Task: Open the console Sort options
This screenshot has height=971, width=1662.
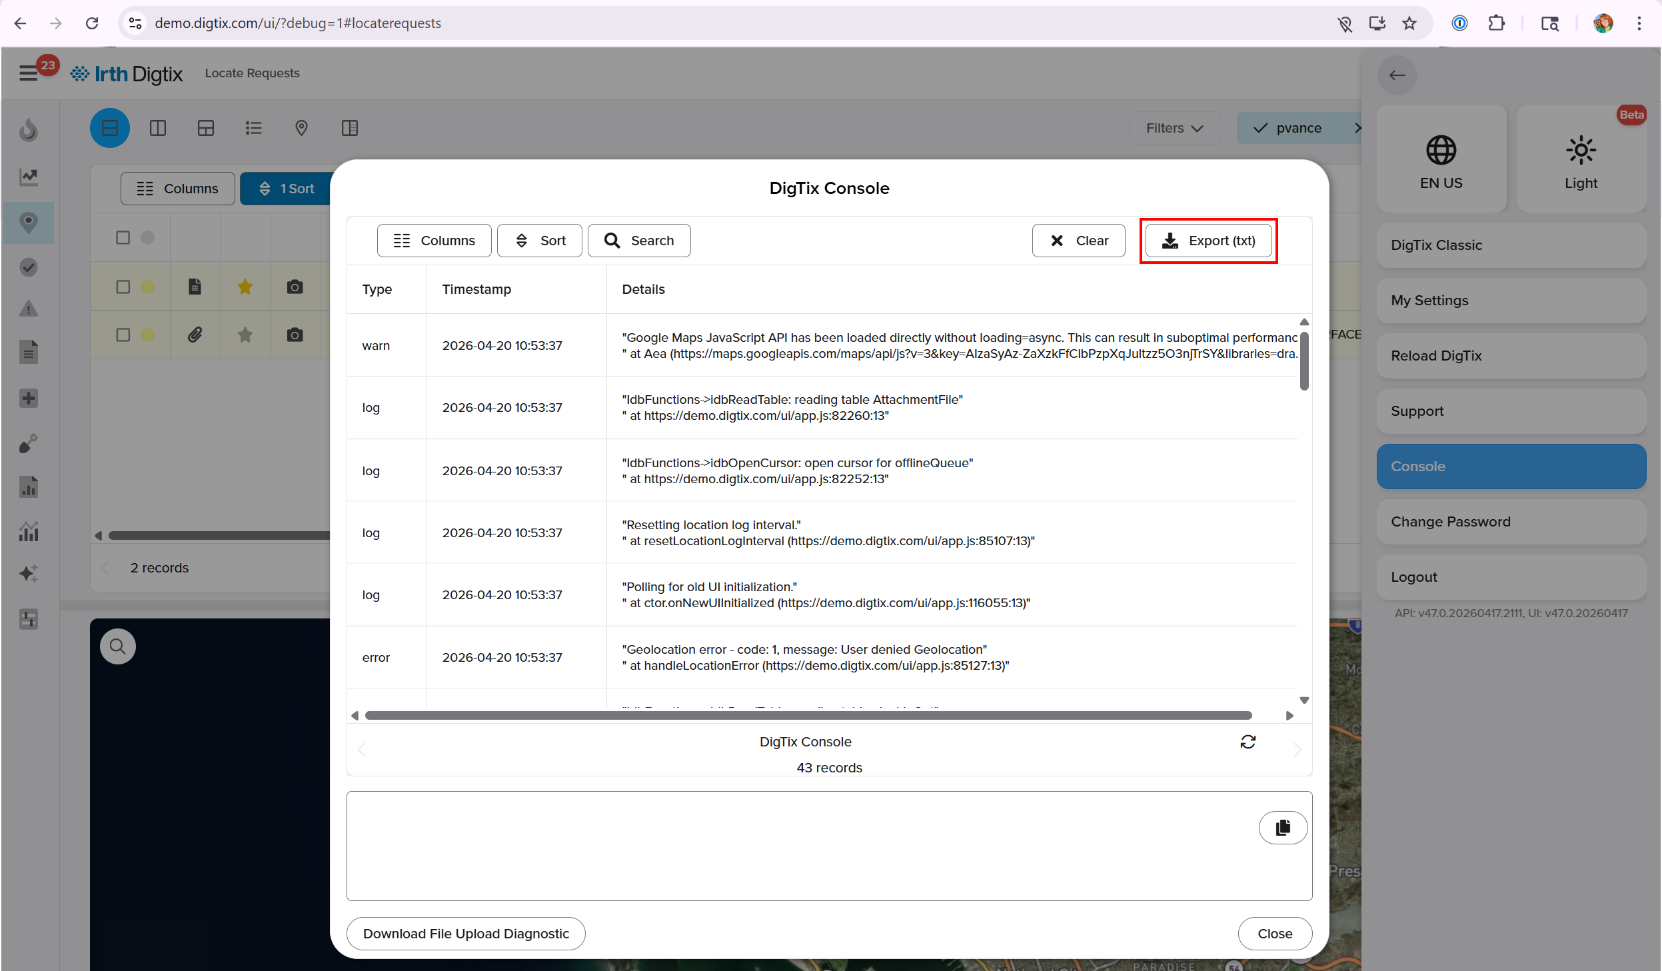Action: pos(540,241)
